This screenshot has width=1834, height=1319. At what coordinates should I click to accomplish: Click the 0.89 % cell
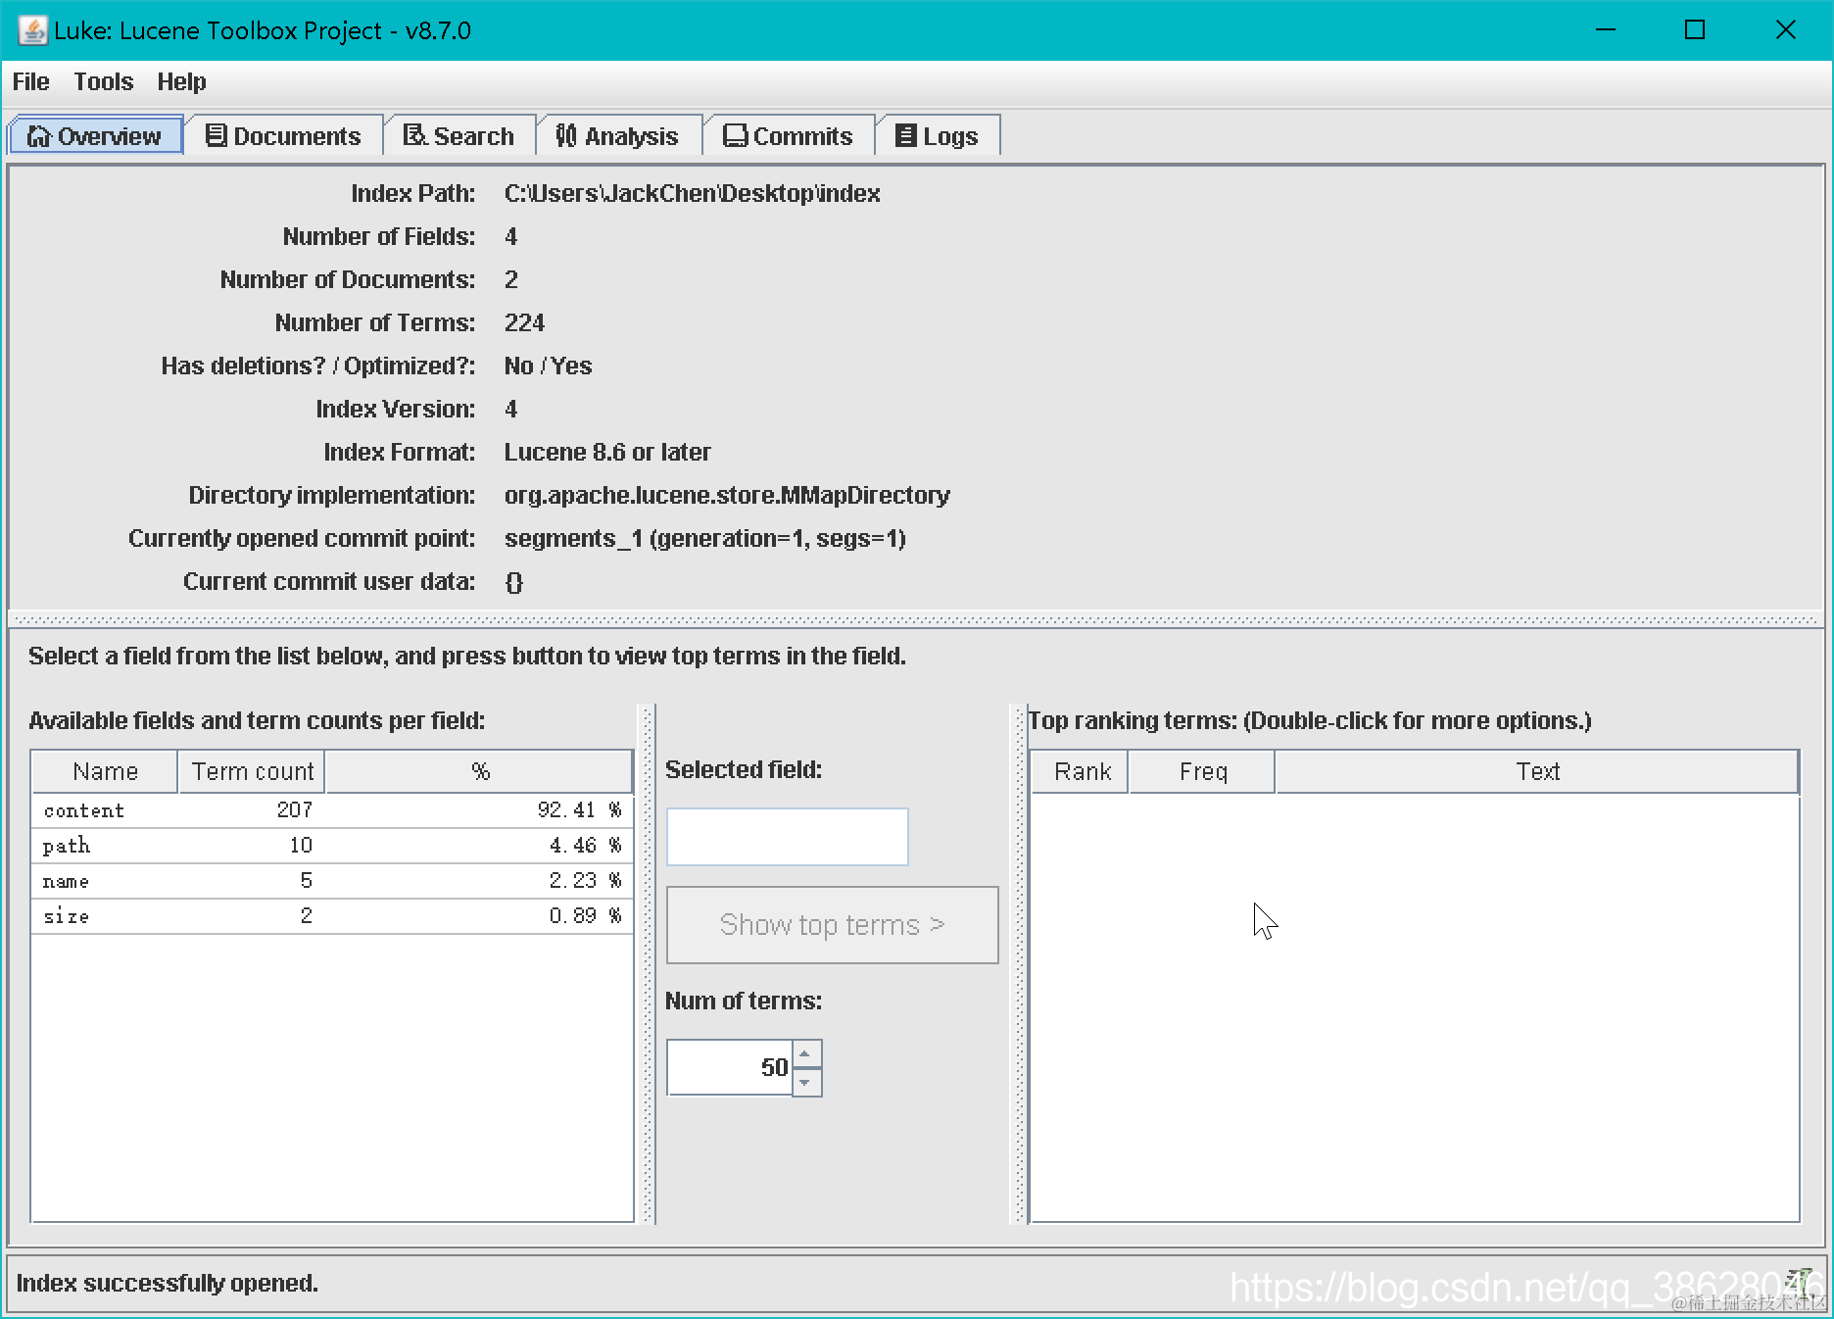pyautogui.click(x=479, y=916)
